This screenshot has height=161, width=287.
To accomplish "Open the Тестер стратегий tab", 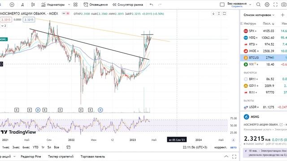I will [61, 157].
